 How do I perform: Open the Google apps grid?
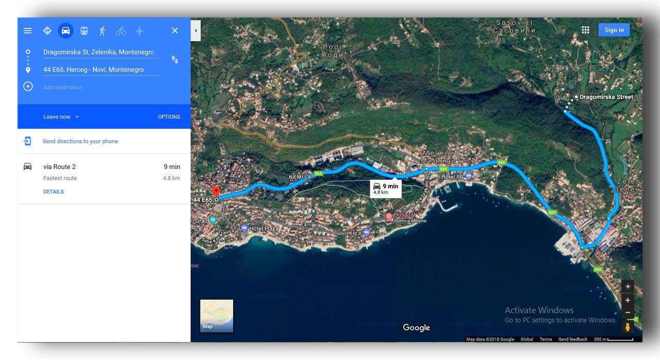[x=585, y=30]
